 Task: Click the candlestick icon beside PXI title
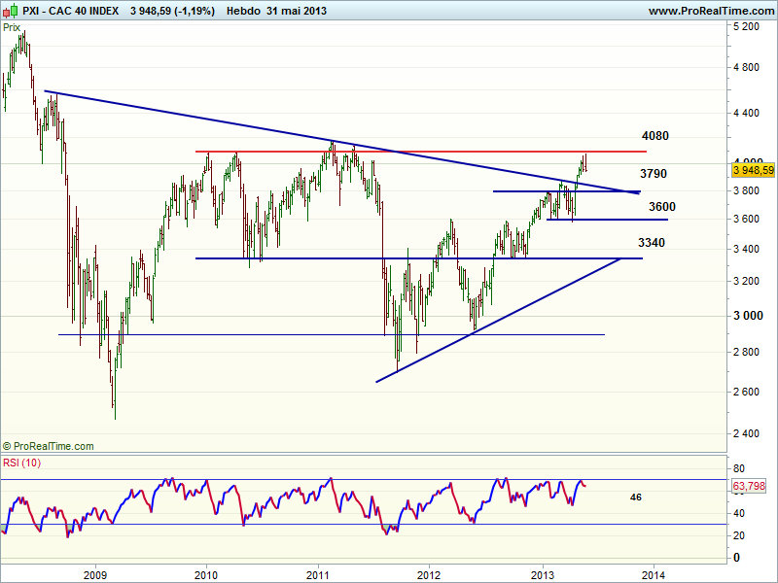[x=10, y=12]
